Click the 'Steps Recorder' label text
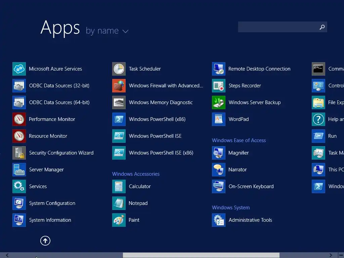 pyautogui.click(x=245, y=86)
